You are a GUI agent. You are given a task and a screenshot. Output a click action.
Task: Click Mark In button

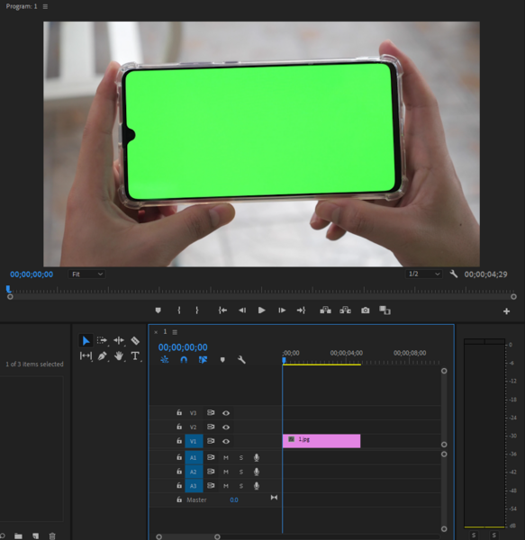click(179, 310)
